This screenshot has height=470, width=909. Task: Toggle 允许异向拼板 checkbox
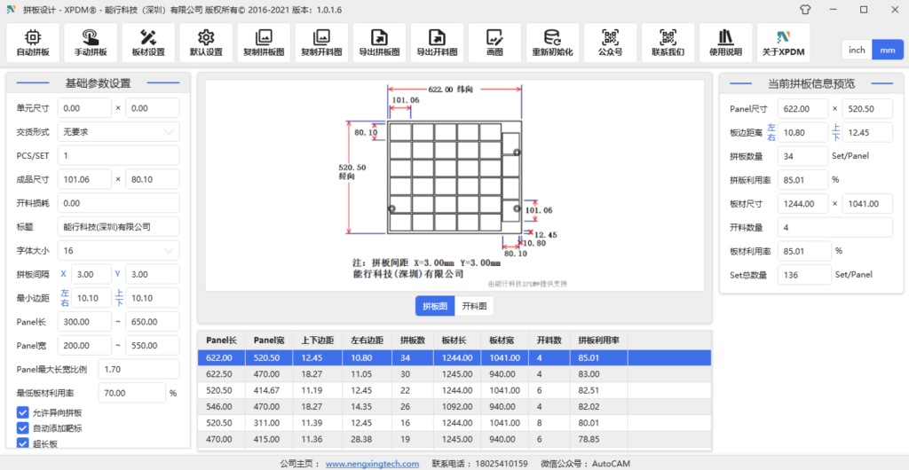(23, 412)
